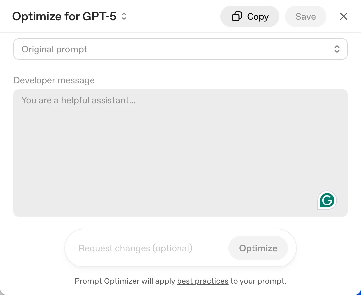Focus the "Request changes (optional)" field
The image size is (361, 295).
pyautogui.click(x=135, y=248)
